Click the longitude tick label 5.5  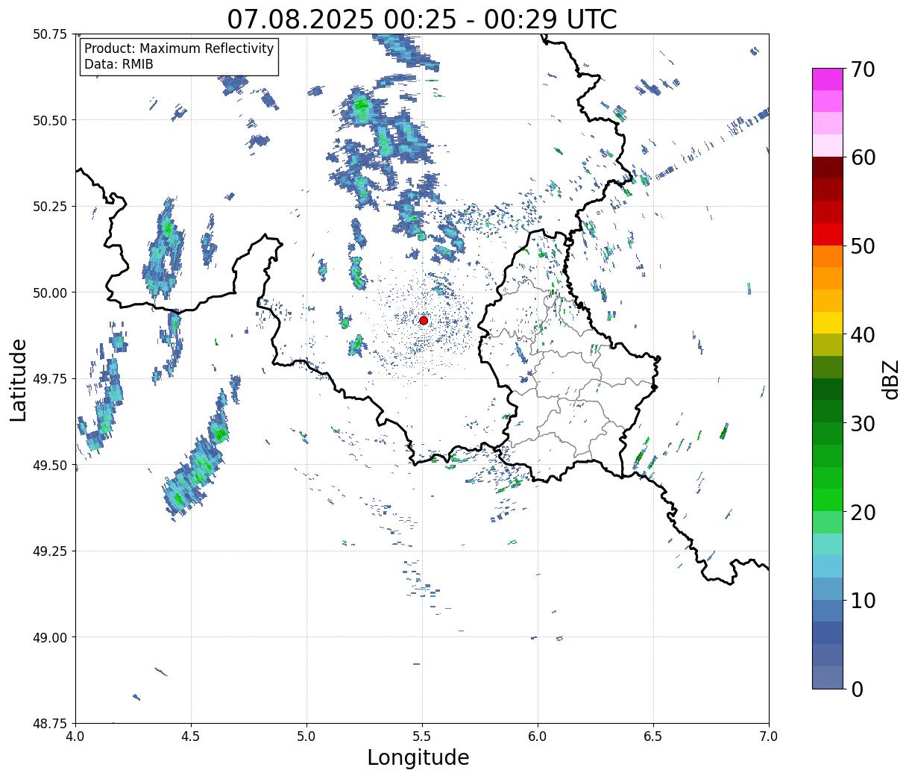coord(422,736)
